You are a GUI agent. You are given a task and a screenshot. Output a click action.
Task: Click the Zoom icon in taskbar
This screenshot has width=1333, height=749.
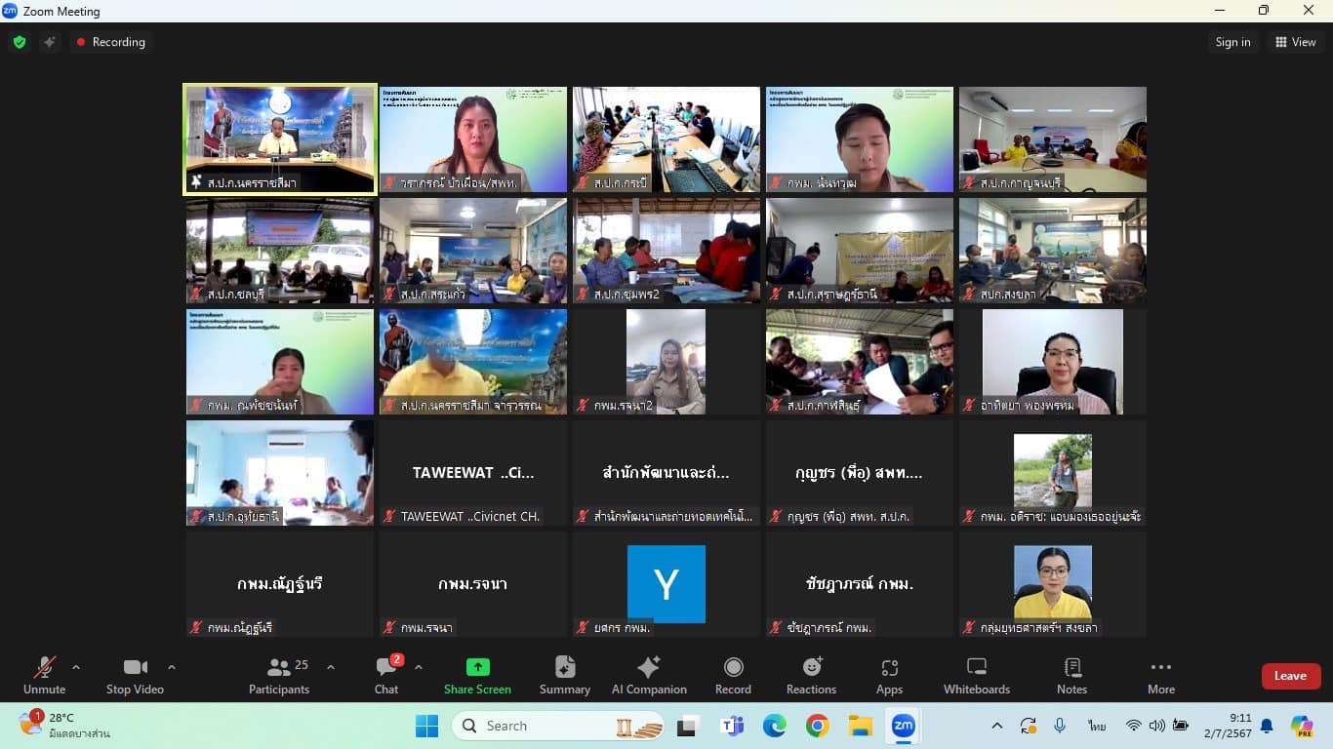[x=904, y=726]
